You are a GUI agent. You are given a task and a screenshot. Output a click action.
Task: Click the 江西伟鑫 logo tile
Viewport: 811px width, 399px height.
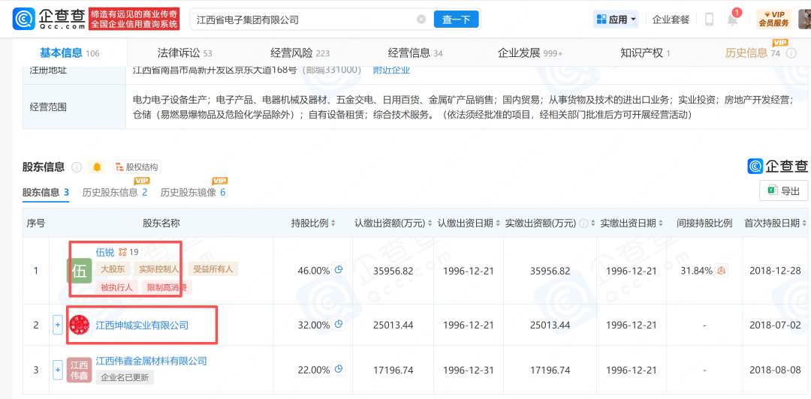(x=79, y=370)
